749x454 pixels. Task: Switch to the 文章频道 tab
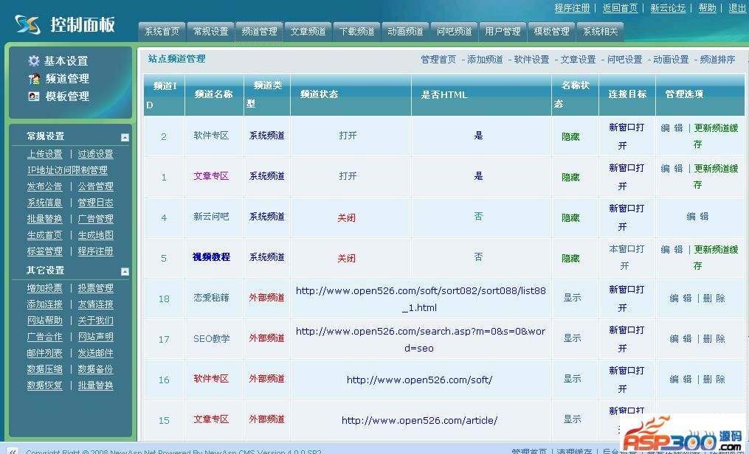click(308, 32)
